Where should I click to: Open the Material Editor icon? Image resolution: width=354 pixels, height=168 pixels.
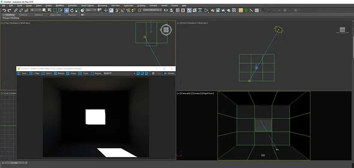tap(206, 10)
